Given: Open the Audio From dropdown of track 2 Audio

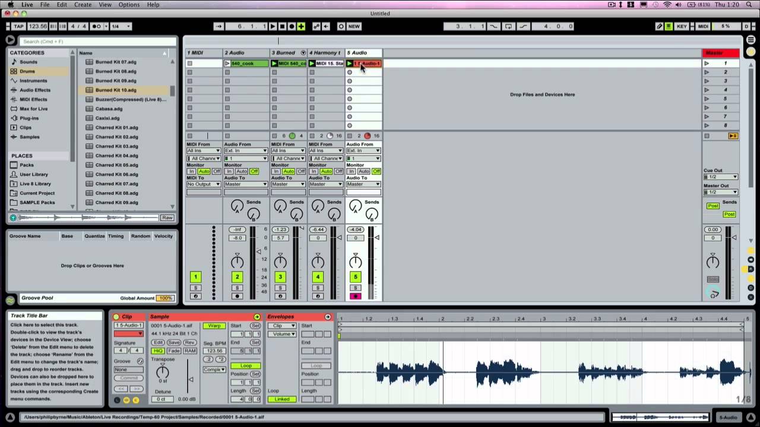Looking at the screenshot, I should pos(245,151).
